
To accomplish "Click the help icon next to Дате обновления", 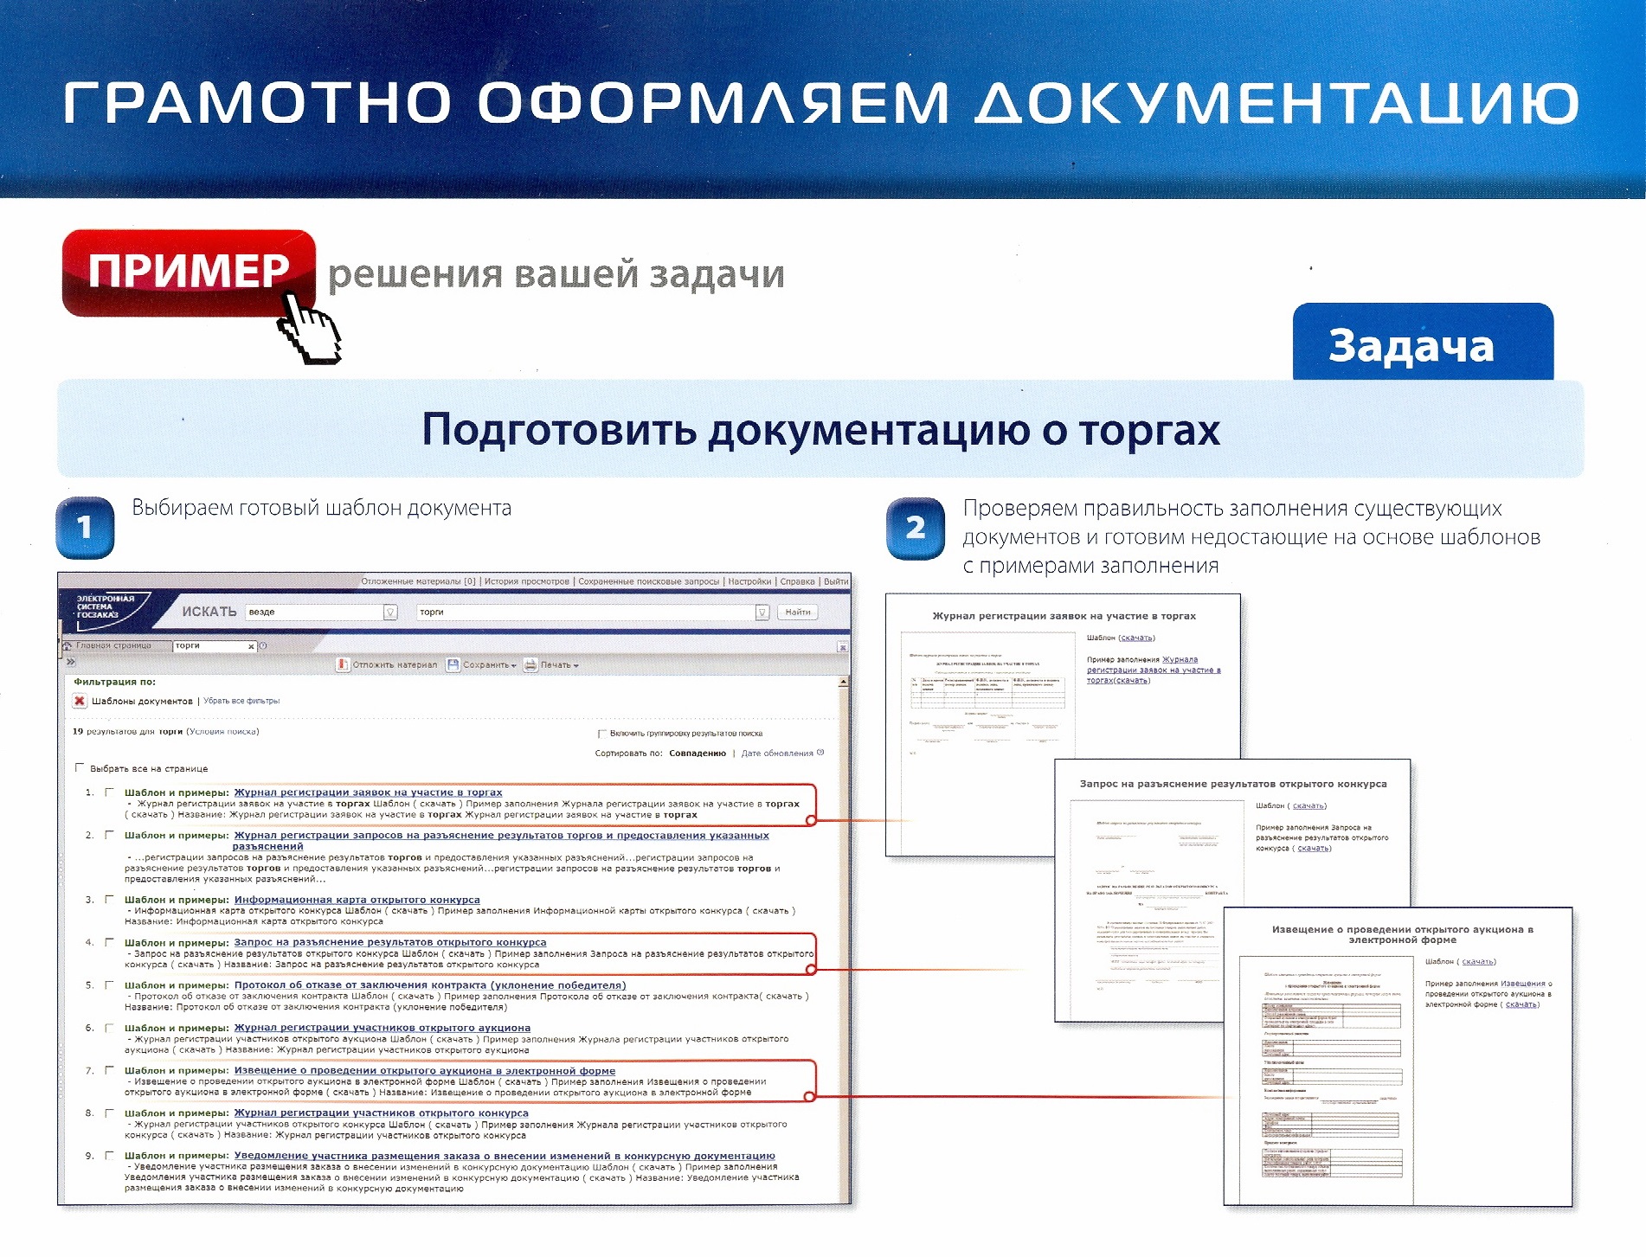I will point(820,753).
